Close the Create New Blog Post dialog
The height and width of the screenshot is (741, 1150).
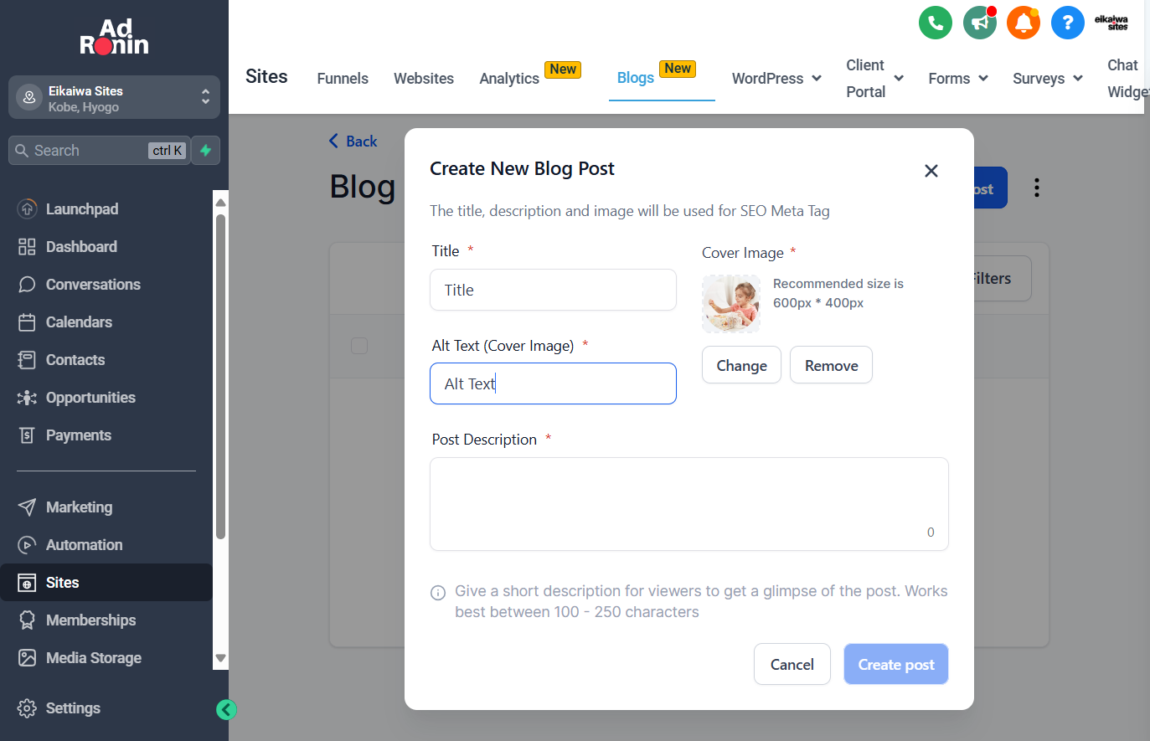[x=931, y=171]
